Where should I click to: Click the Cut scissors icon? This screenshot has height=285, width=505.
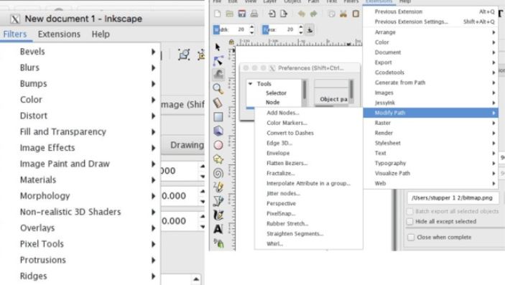click(x=343, y=14)
